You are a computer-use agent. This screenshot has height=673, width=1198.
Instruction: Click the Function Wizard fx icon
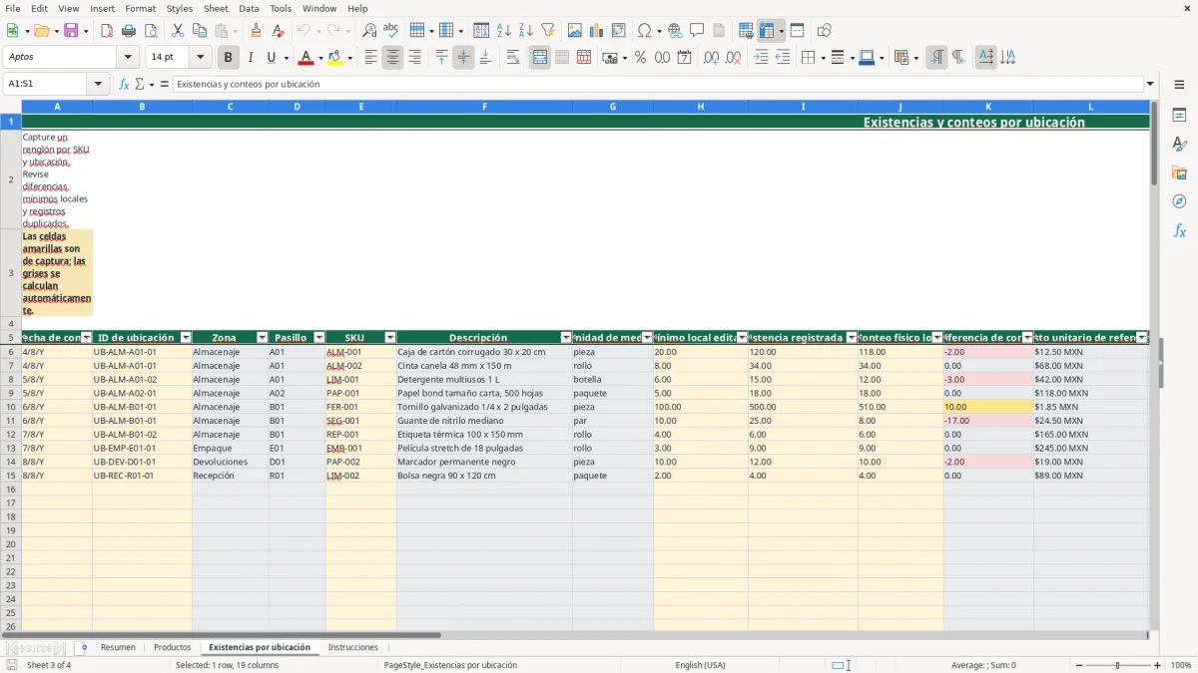pos(125,84)
